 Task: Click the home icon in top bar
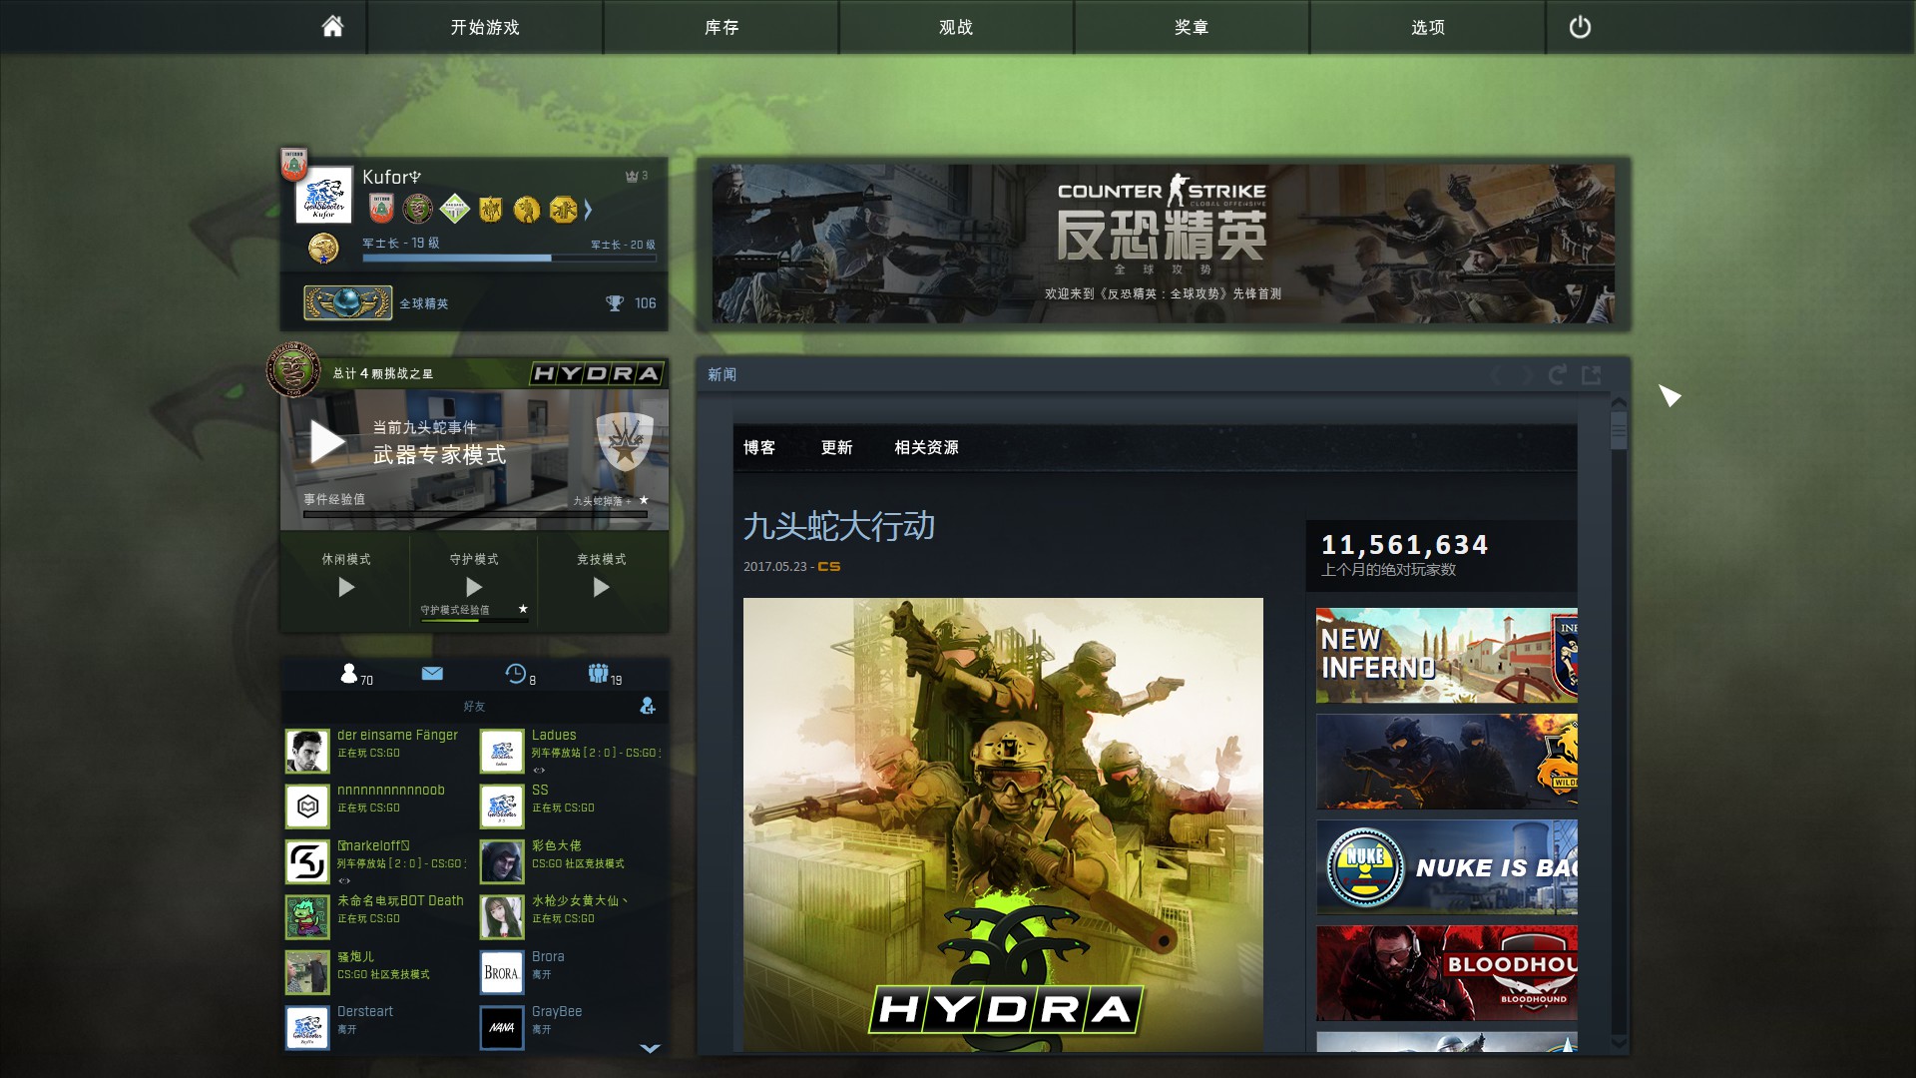pyautogui.click(x=332, y=27)
